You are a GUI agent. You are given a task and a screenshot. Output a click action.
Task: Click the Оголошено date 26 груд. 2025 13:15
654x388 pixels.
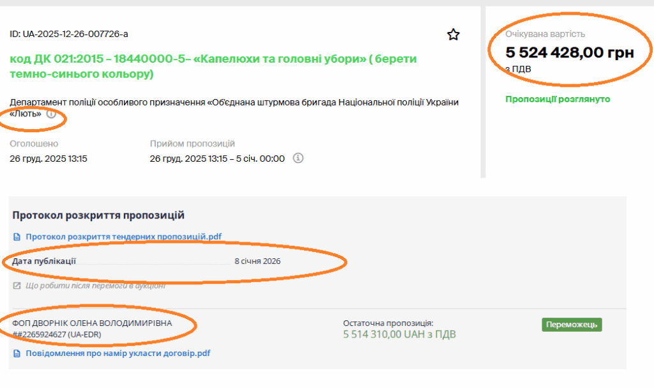(49, 159)
